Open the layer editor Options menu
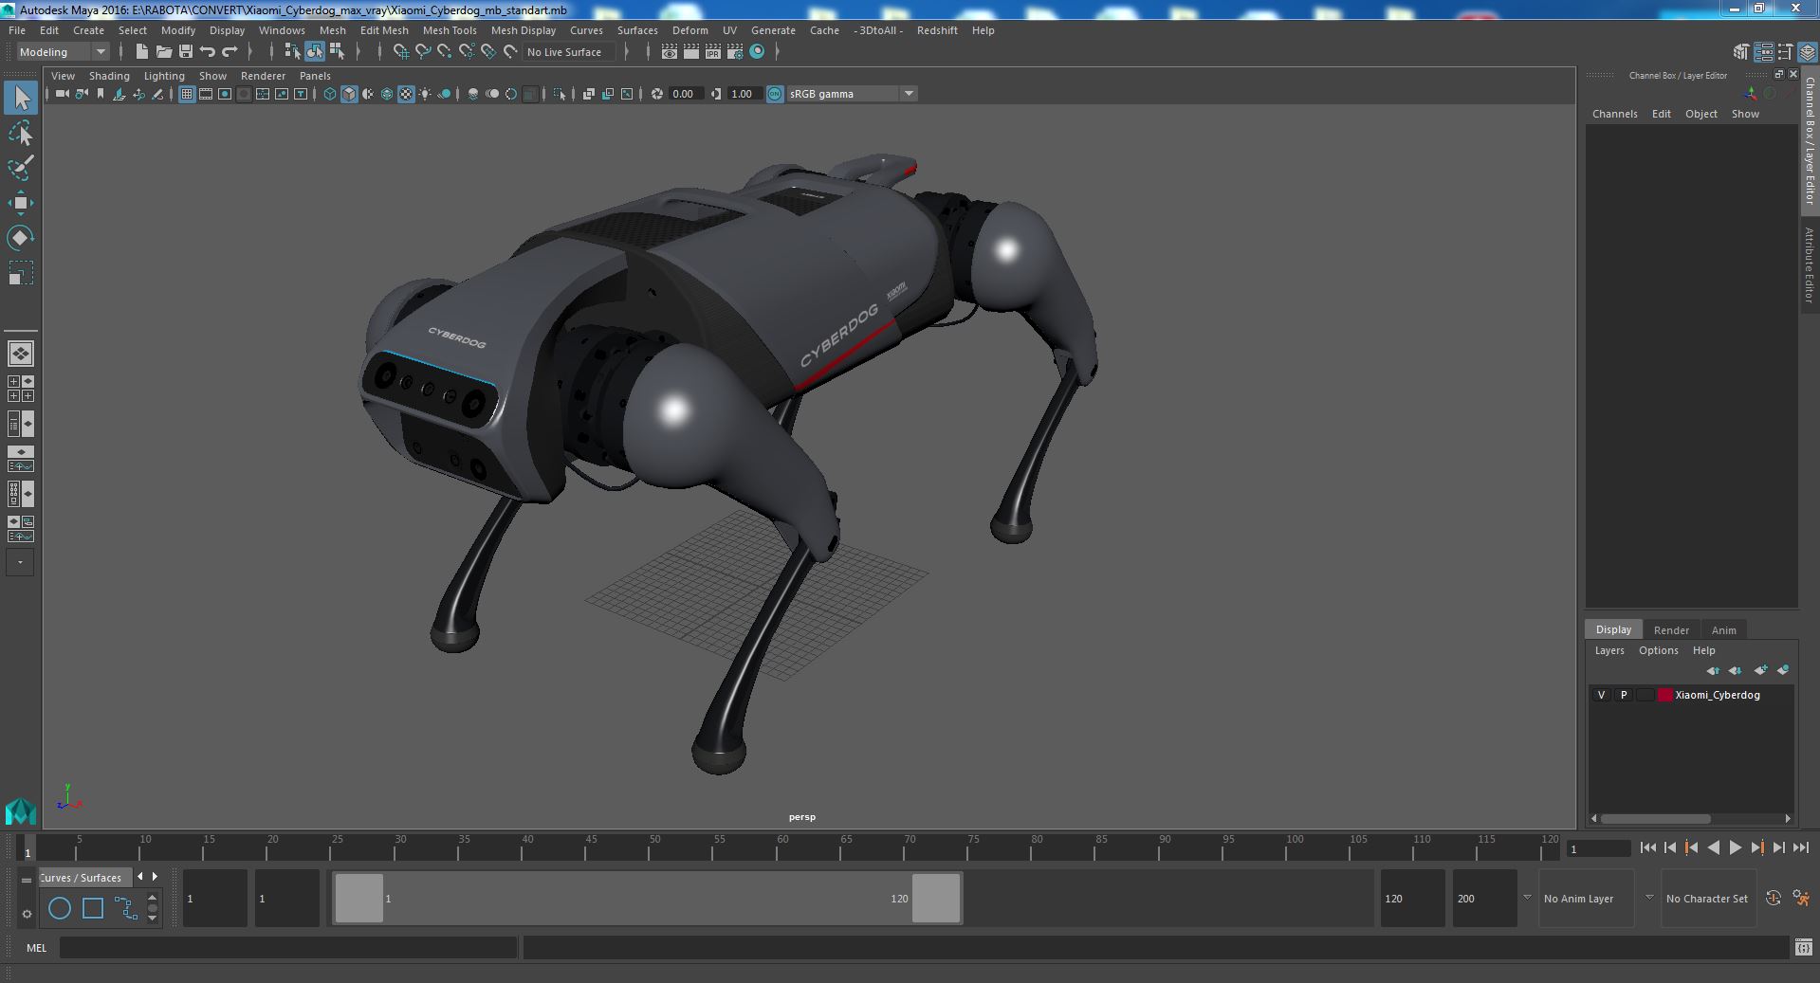This screenshot has width=1820, height=983. 1658,650
